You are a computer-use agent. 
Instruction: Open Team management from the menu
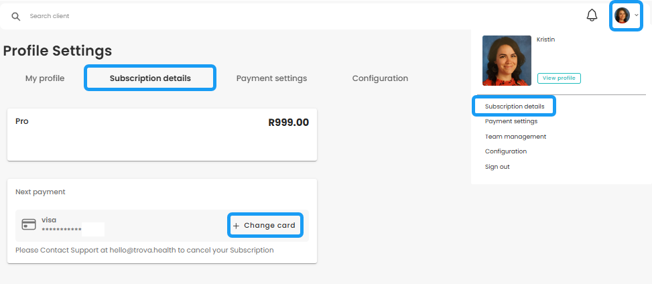(x=515, y=137)
